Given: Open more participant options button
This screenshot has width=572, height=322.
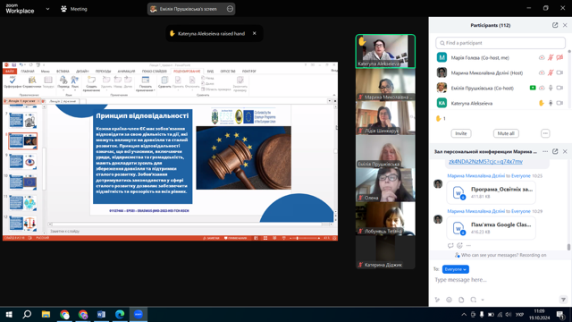Looking at the screenshot, I should 545,133.
